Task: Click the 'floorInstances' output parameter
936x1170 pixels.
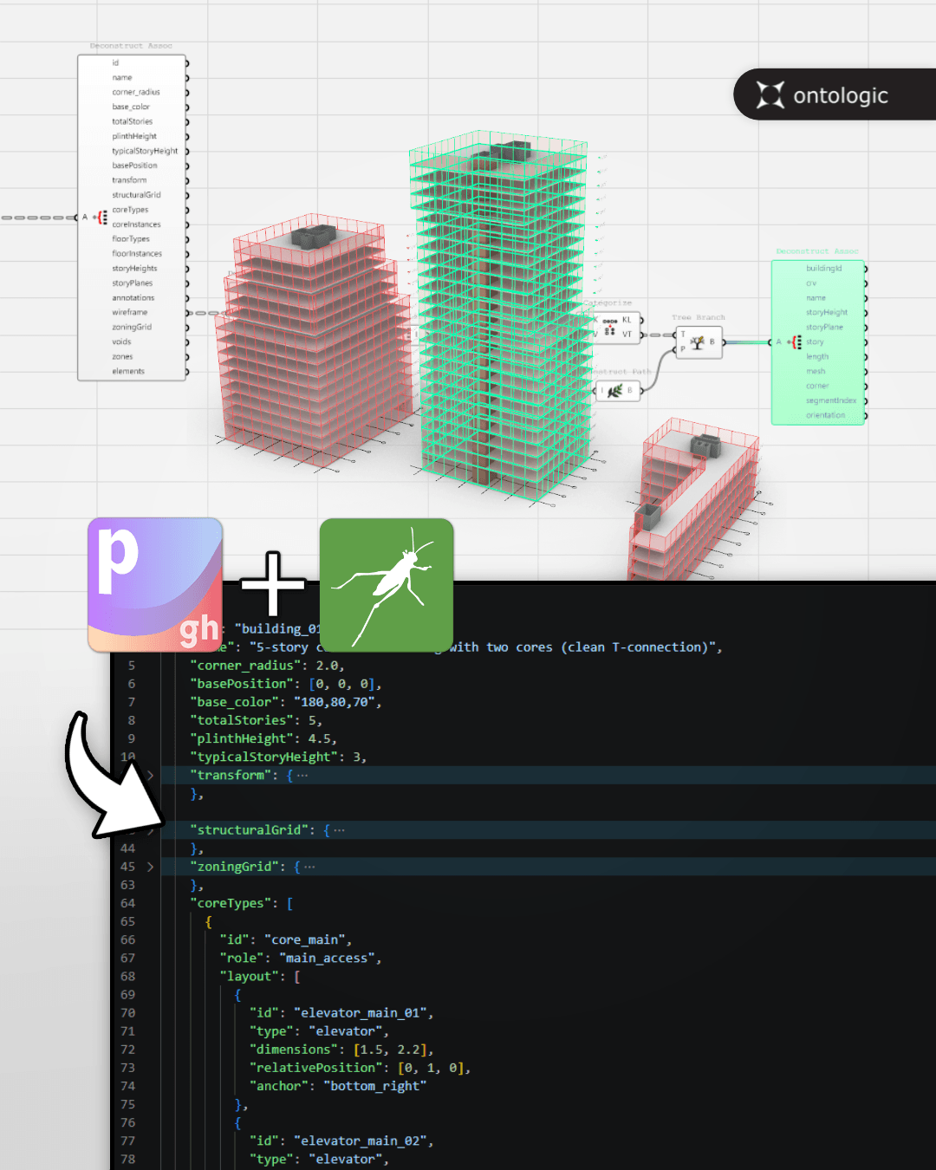Action: [x=137, y=254]
